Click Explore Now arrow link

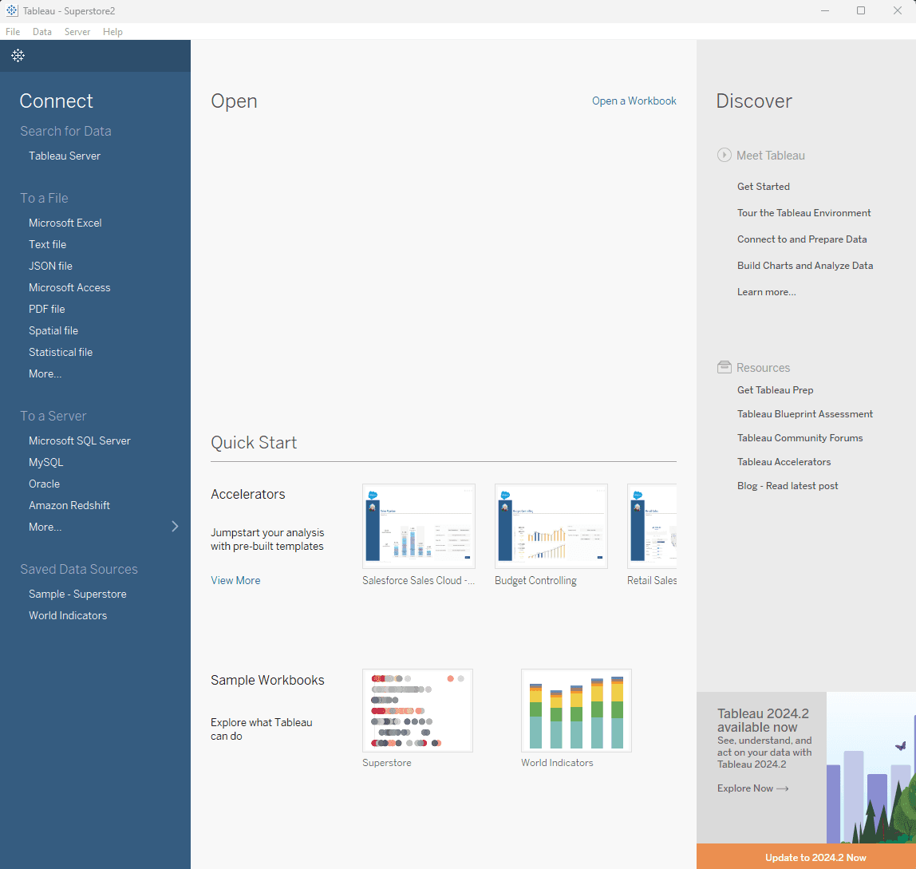tap(753, 788)
